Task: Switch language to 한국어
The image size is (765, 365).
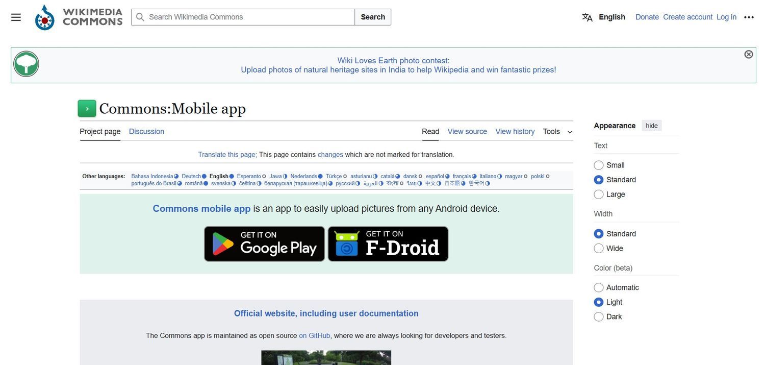Action: [476, 183]
